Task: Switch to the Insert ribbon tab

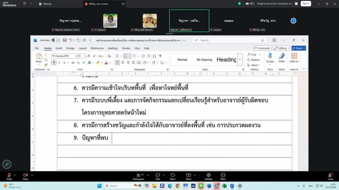Action: point(59,48)
